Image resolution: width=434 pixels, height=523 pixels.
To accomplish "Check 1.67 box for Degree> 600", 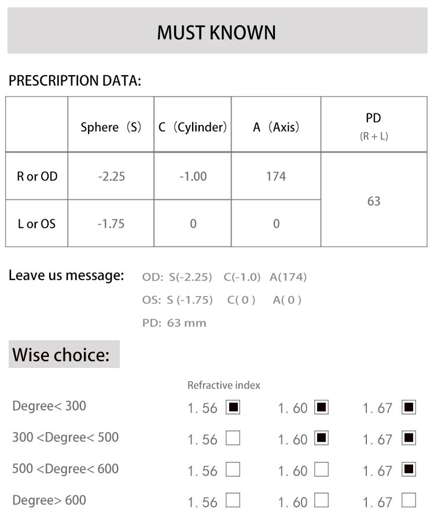I will (x=409, y=500).
